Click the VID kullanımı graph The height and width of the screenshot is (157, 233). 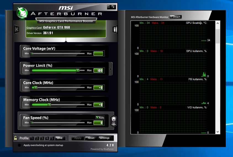(x=173, y=121)
